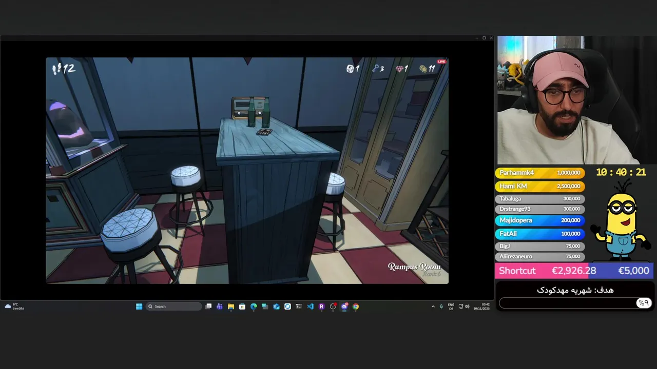
Task: Click the Parhammk4 donor row
Action: coord(539,173)
